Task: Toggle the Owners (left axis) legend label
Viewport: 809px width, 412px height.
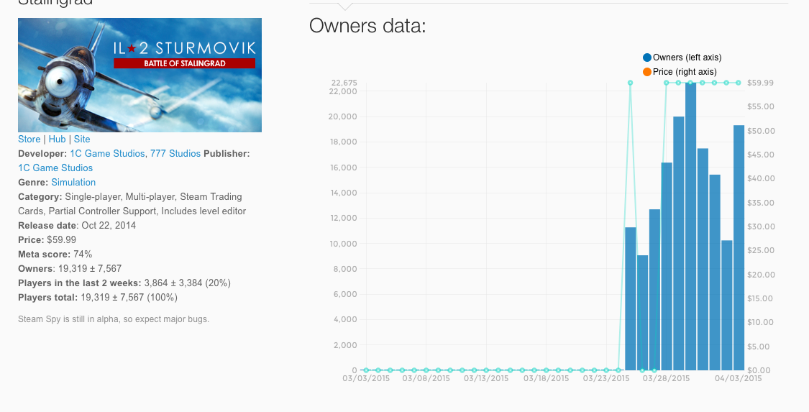Action: click(x=687, y=58)
